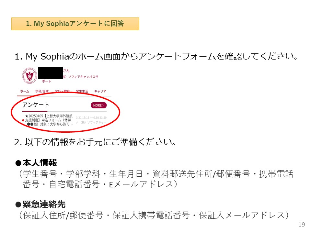Click the maroon bar under アンケート heading
The height and width of the screenshot is (233, 311).
pos(35,111)
